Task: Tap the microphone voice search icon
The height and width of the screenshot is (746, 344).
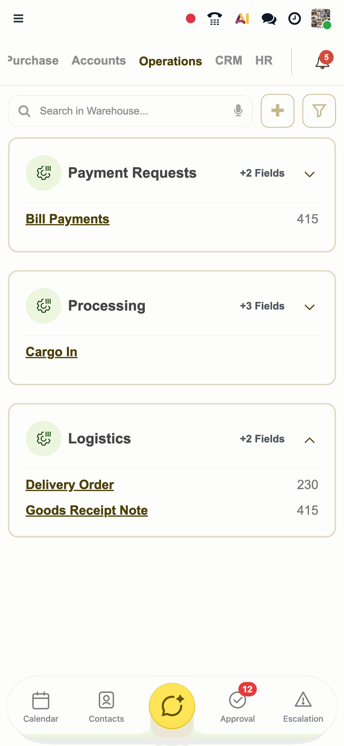Action: tap(238, 111)
